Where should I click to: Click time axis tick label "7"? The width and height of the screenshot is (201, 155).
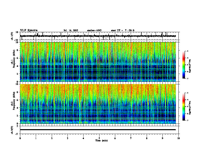click(131, 138)
